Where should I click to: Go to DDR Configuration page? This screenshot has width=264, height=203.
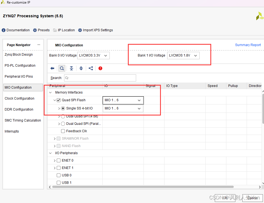click(19, 109)
